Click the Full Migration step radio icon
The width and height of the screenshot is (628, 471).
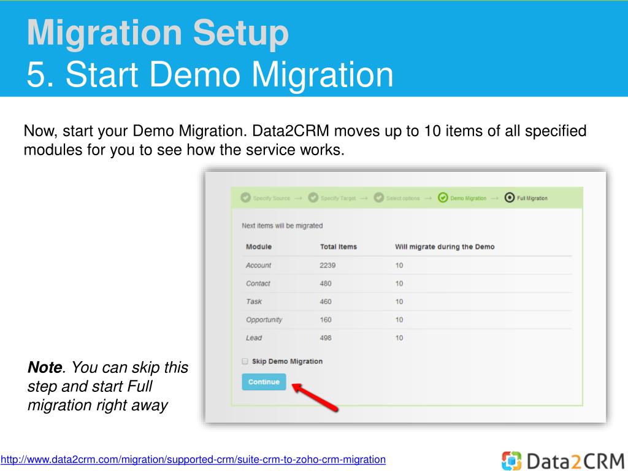[510, 197]
